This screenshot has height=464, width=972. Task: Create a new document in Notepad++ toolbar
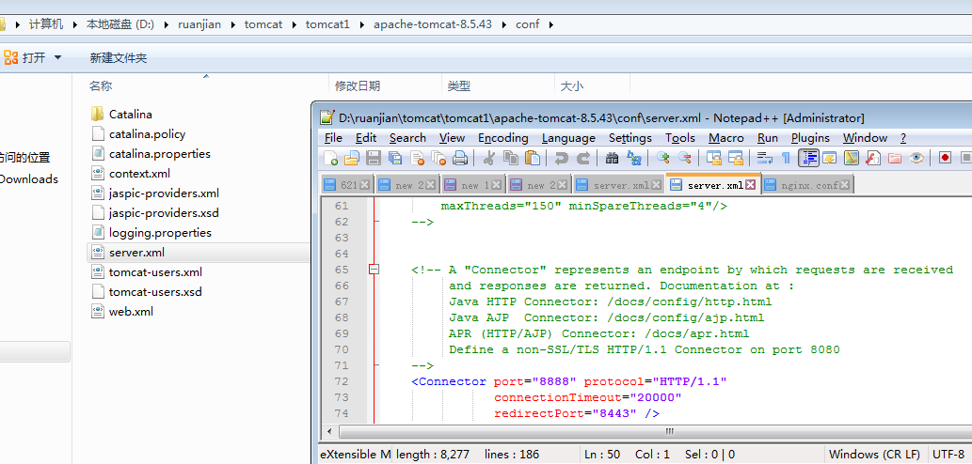331,158
